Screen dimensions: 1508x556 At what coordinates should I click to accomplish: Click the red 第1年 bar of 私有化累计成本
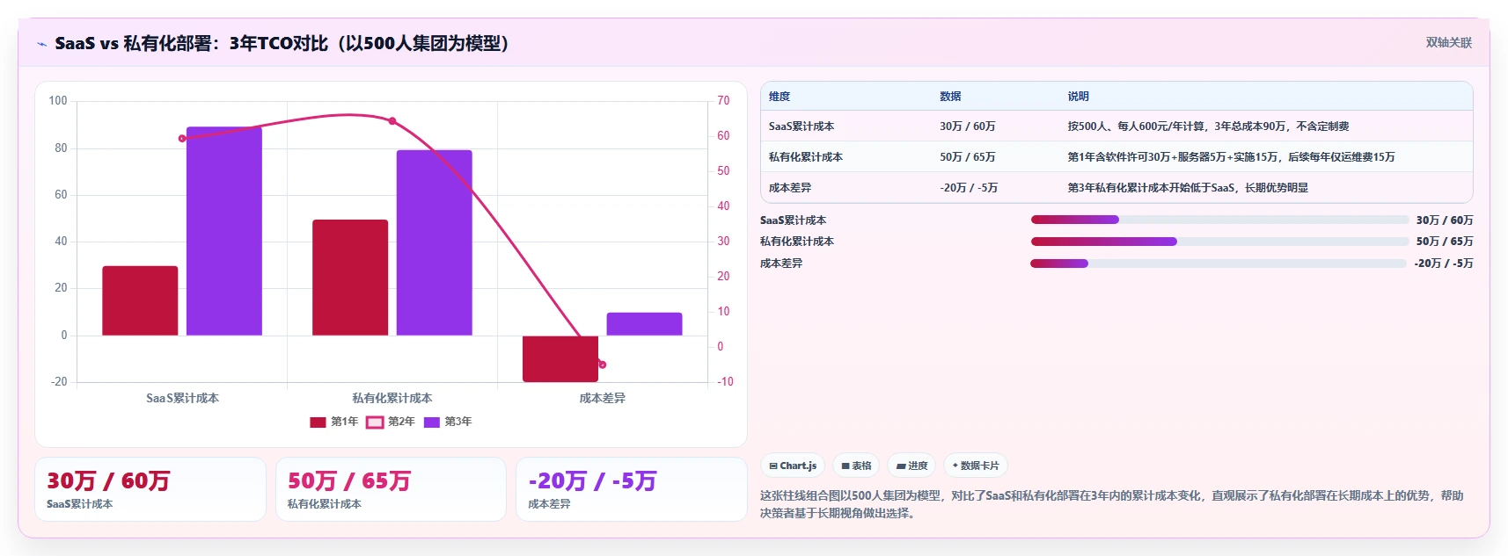point(350,278)
